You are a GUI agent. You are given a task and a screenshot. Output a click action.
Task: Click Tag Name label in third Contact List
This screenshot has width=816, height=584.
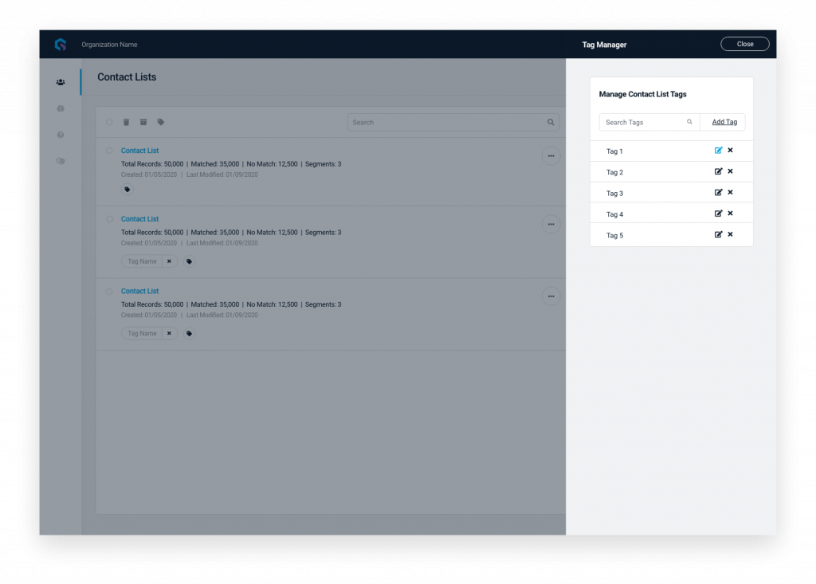(142, 333)
